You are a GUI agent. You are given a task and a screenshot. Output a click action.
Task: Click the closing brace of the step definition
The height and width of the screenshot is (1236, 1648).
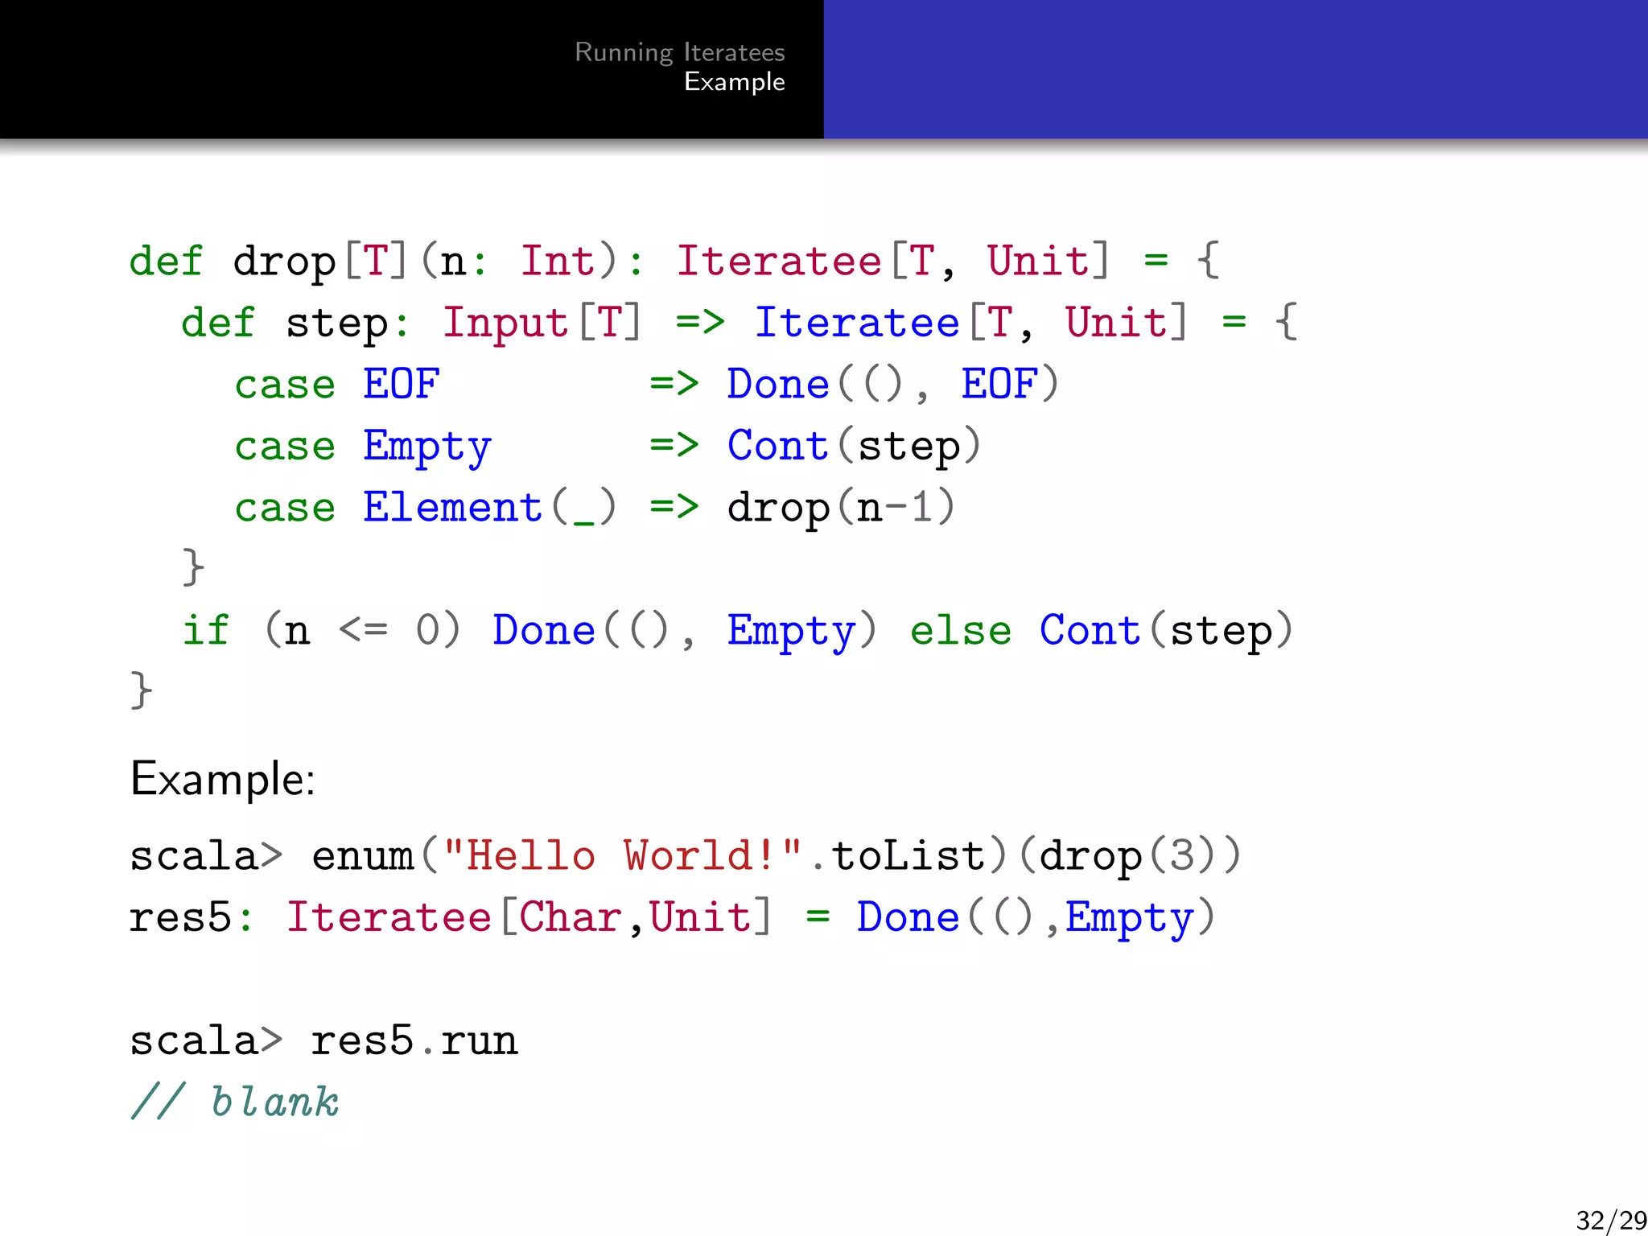click(x=193, y=568)
